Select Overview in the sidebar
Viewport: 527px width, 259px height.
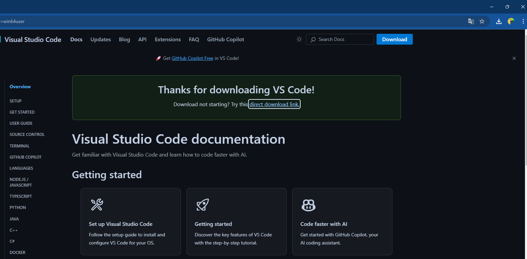[20, 87]
